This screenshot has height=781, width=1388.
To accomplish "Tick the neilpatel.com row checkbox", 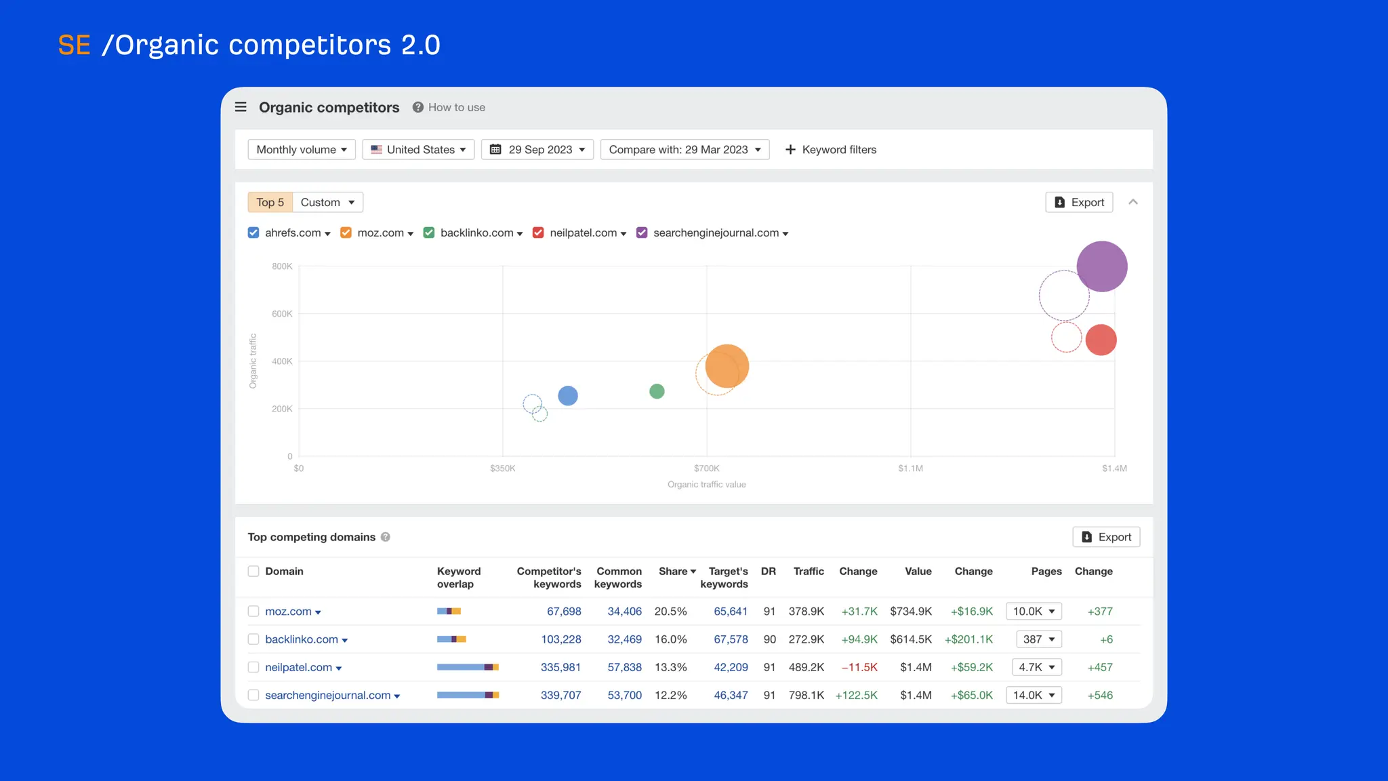I will [253, 667].
